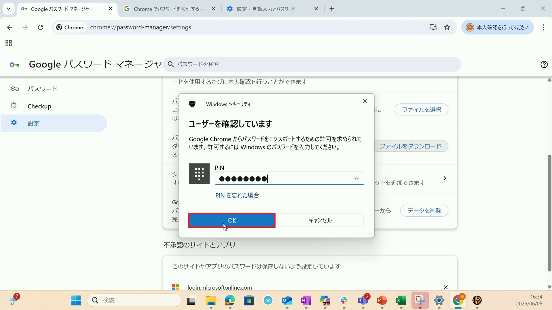Open Slack from the taskbar
This screenshot has width=552, height=310.
tap(344, 301)
